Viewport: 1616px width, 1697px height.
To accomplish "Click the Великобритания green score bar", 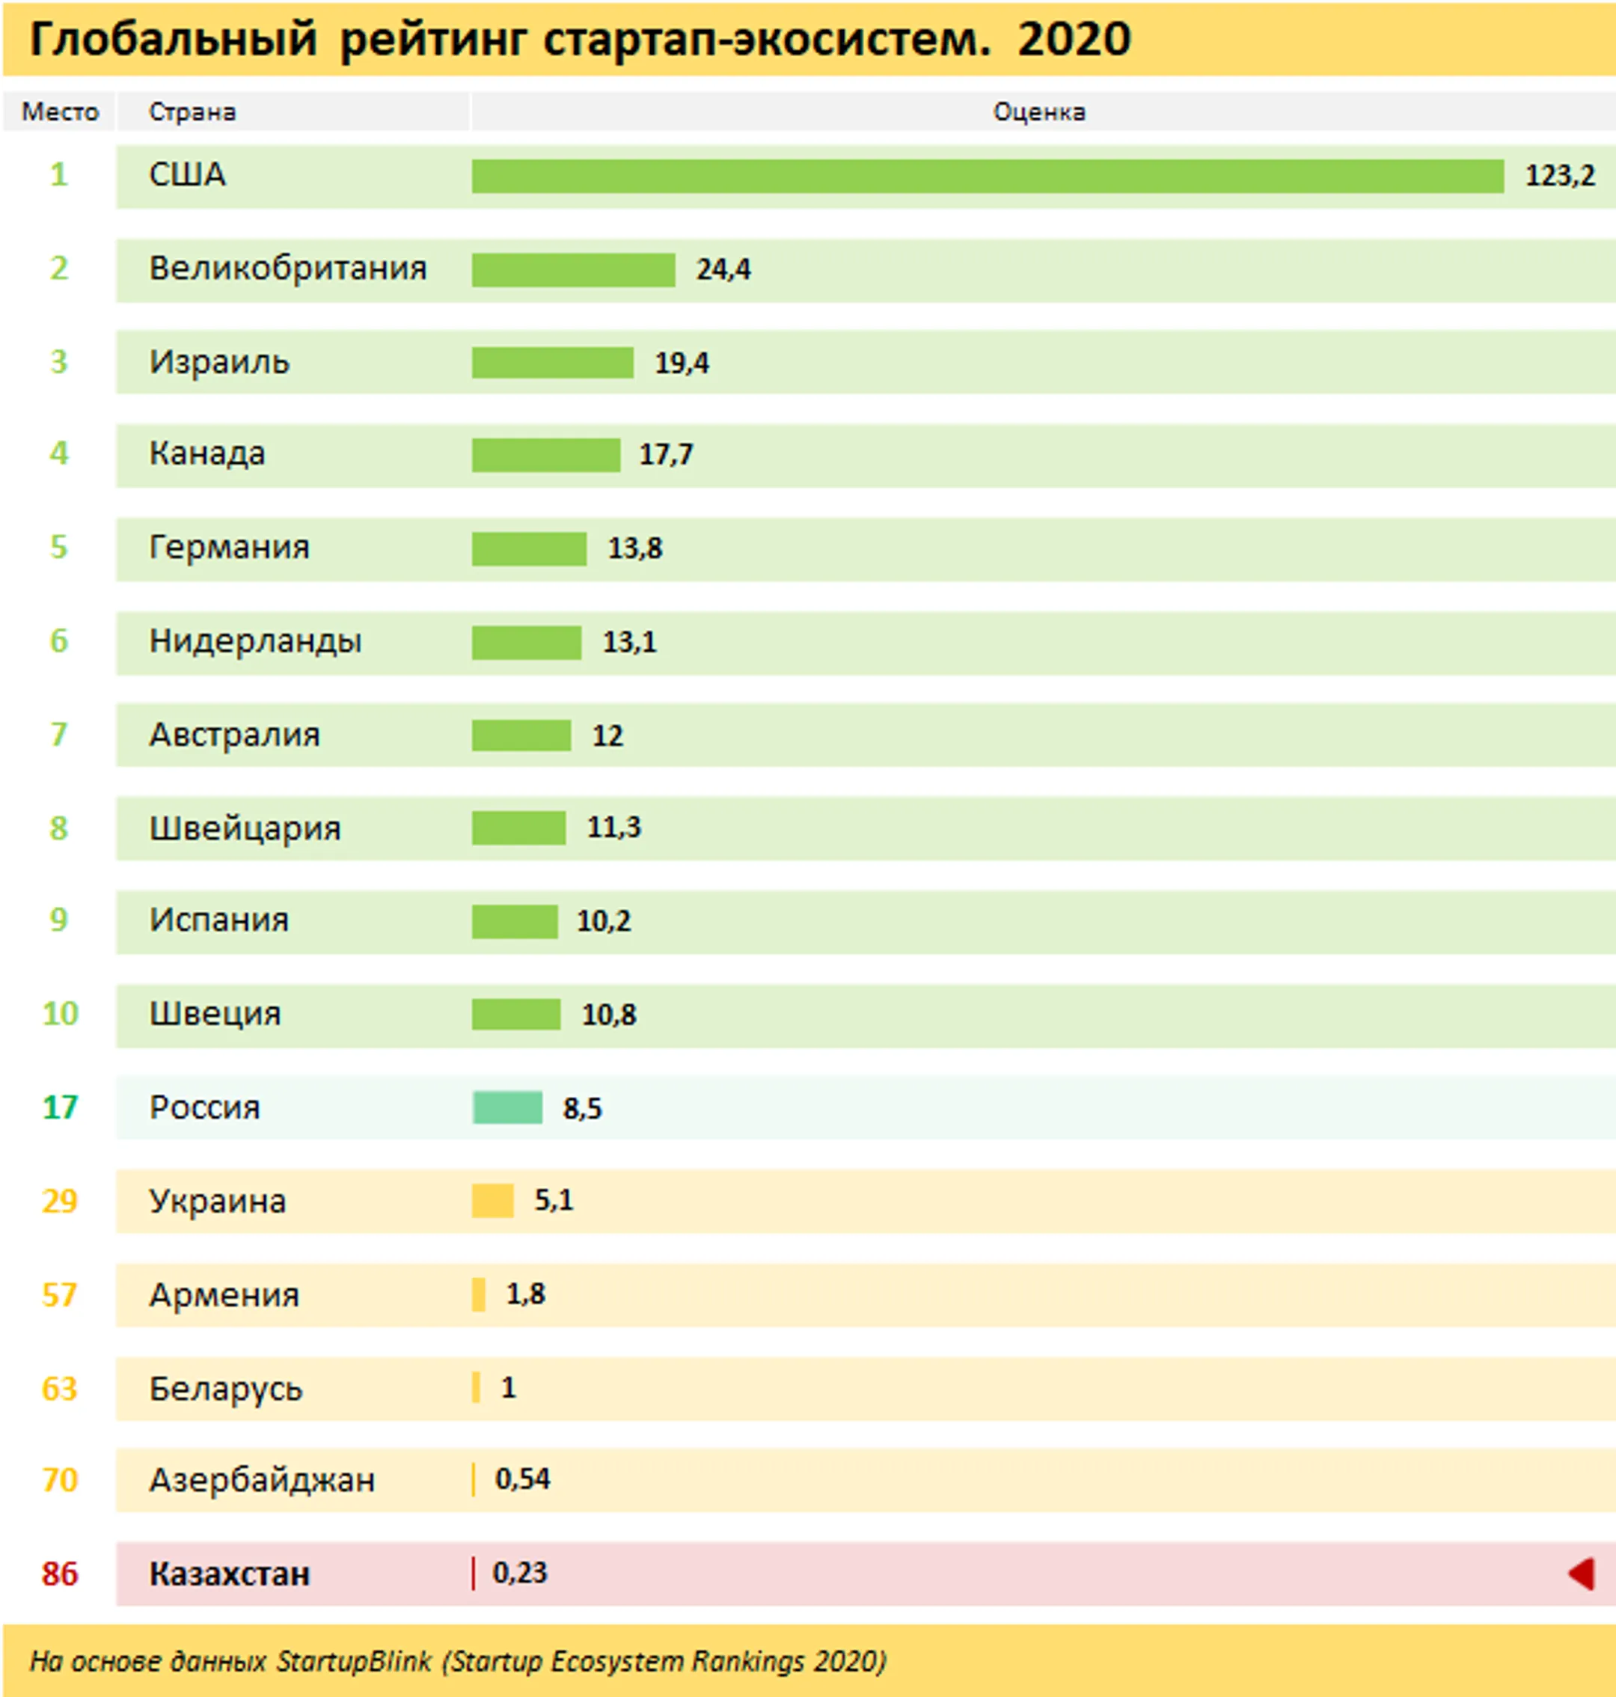I will (x=573, y=269).
